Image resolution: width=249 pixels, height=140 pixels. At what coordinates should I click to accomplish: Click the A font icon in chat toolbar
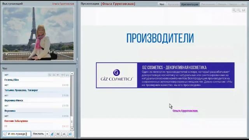pos(64,134)
